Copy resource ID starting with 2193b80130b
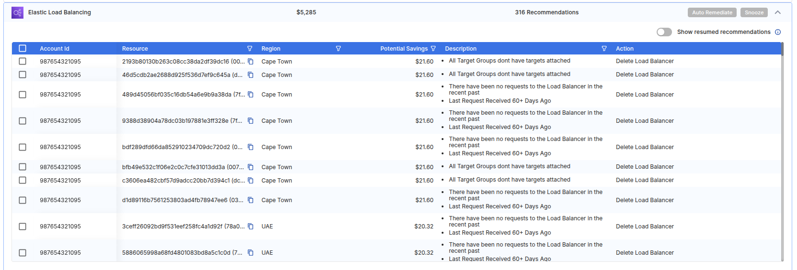This screenshot has height=270, width=797. (x=250, y=62)
